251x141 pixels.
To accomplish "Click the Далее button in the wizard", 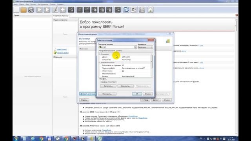I will 156,100.
